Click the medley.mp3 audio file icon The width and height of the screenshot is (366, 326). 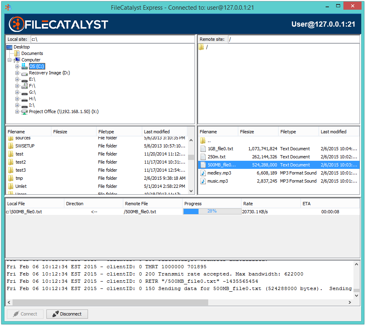tap(203, 173)
